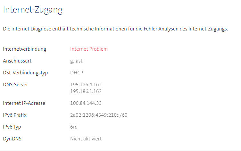
Task: Click the Anschlussart label
Action: [17, 61]
